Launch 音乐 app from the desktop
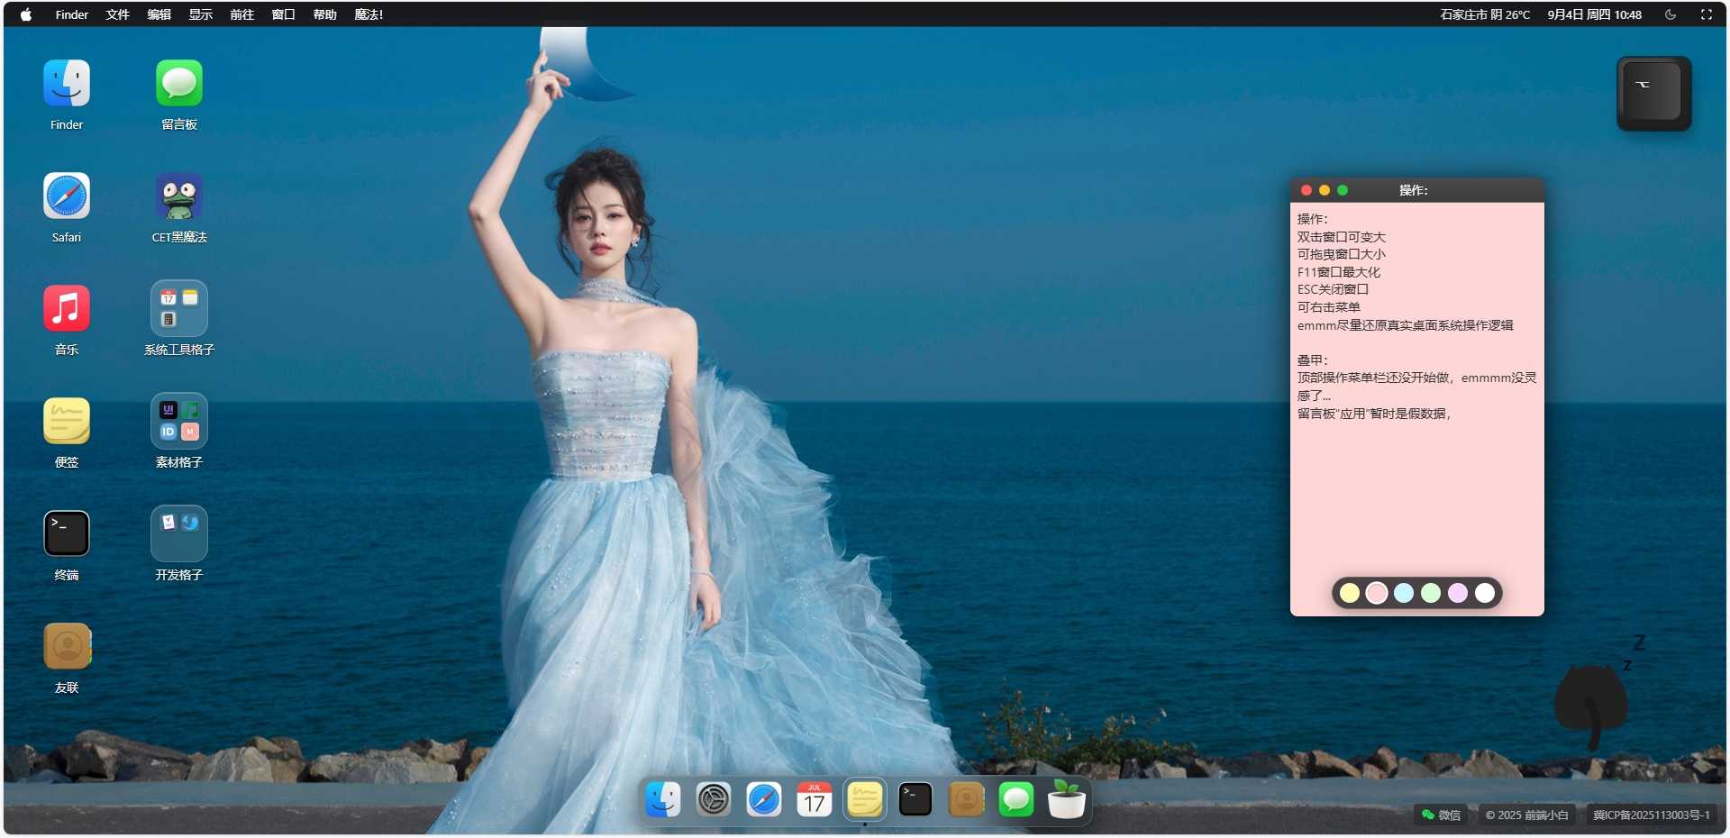The height and width of the screenshot is (838, 1730). coord(67,309)
